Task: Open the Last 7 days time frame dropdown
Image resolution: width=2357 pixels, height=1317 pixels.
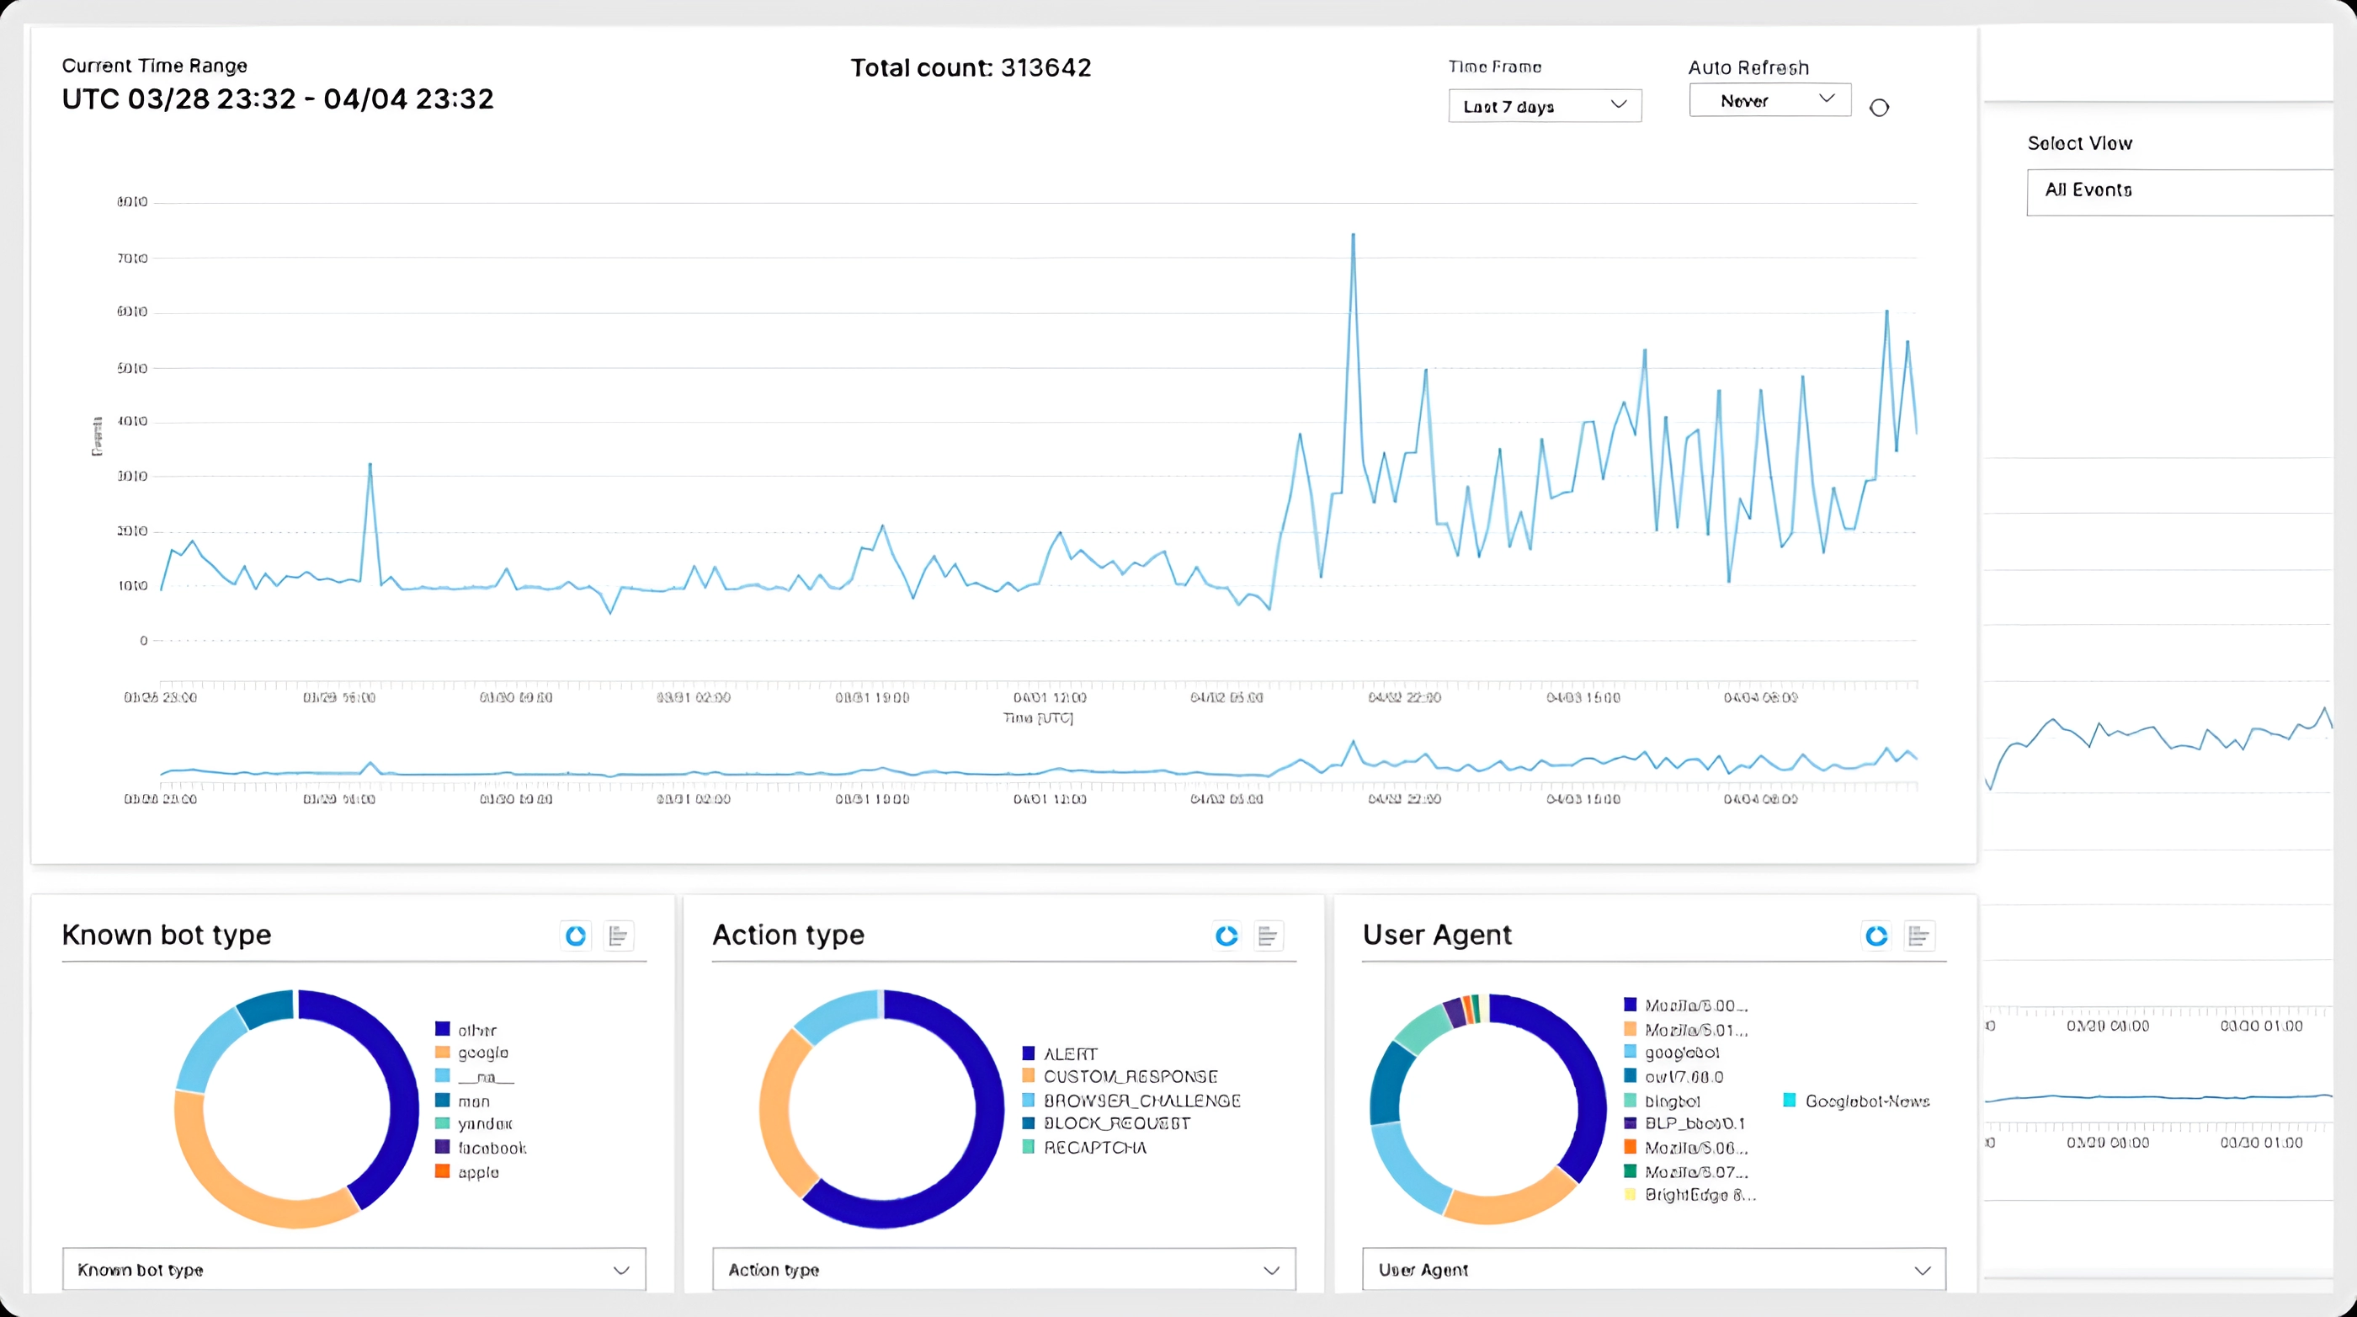Action: pyautogui.click(x=1545, y=106)
